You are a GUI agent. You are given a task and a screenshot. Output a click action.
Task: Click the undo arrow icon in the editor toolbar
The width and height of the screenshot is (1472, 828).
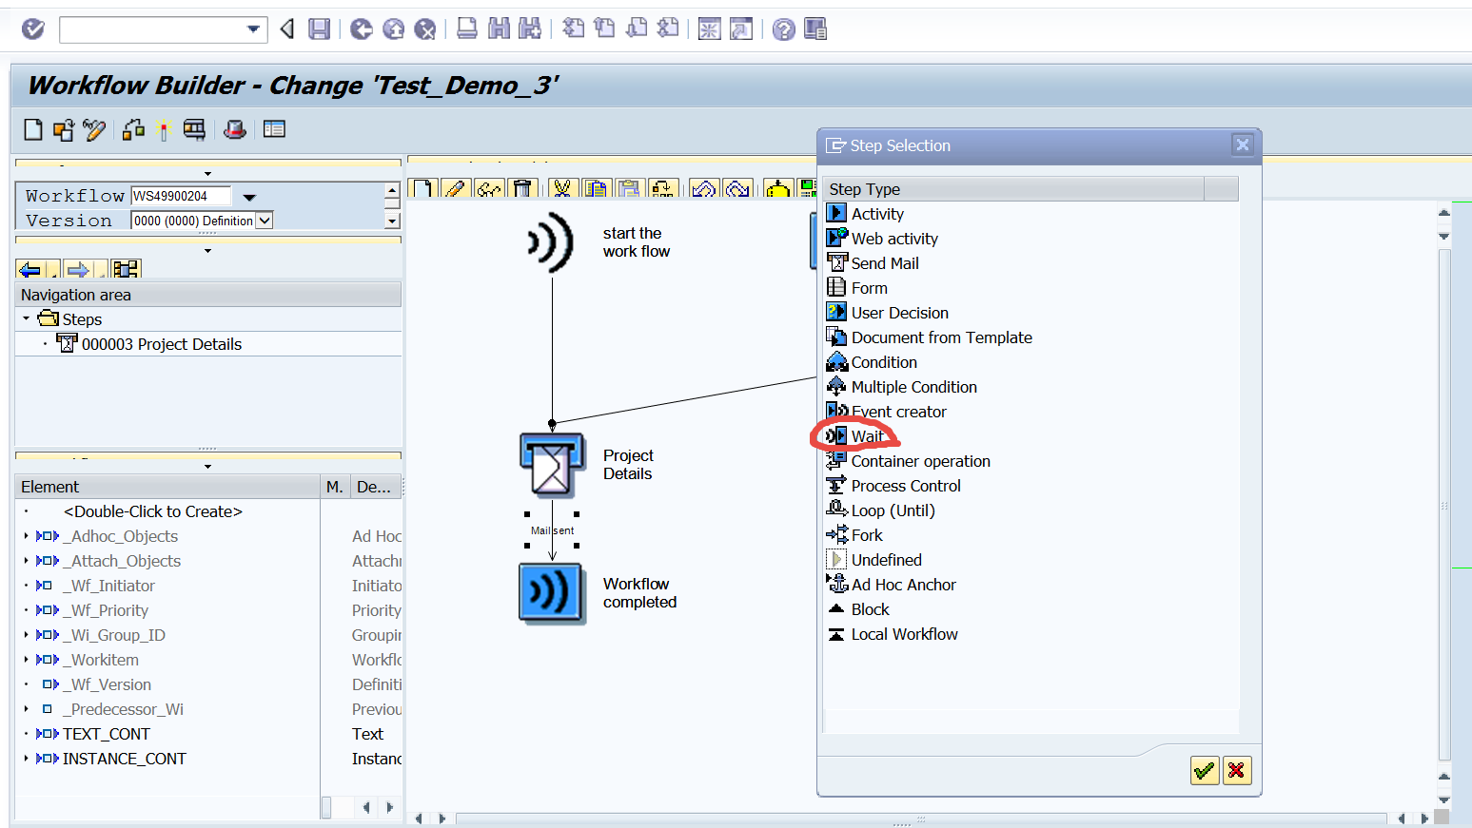(x=704, y=187)
